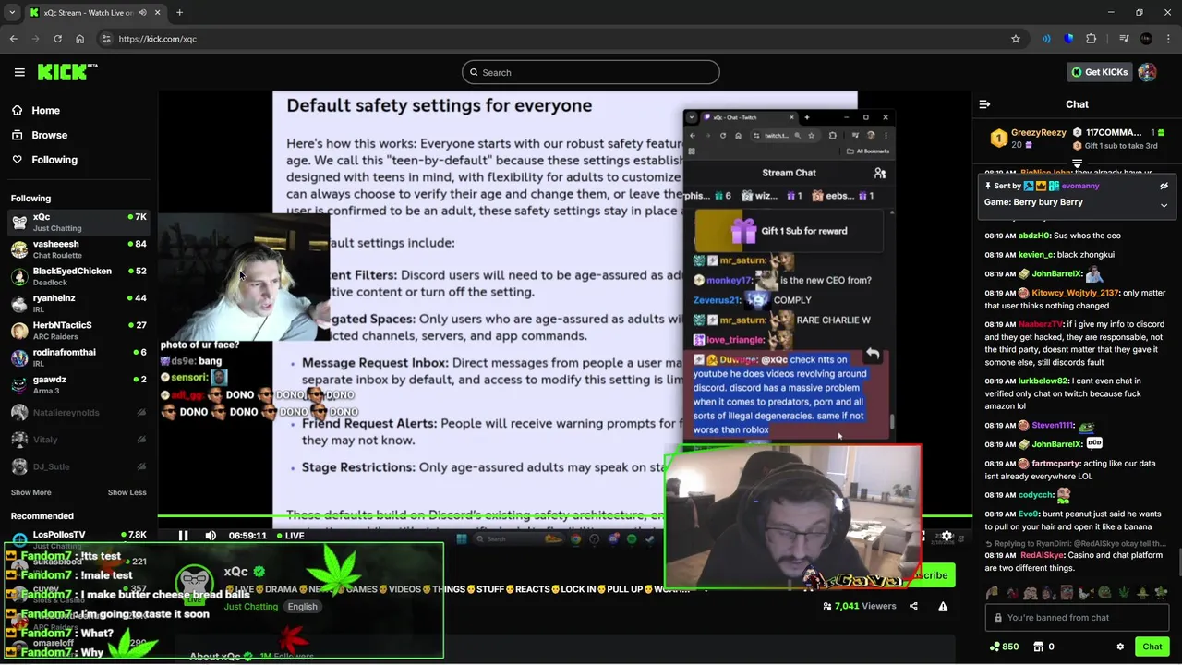The height and width of the screenshot is (665, 1182).
Task: View site information icon in address bar
Action: tap(107, 39)
